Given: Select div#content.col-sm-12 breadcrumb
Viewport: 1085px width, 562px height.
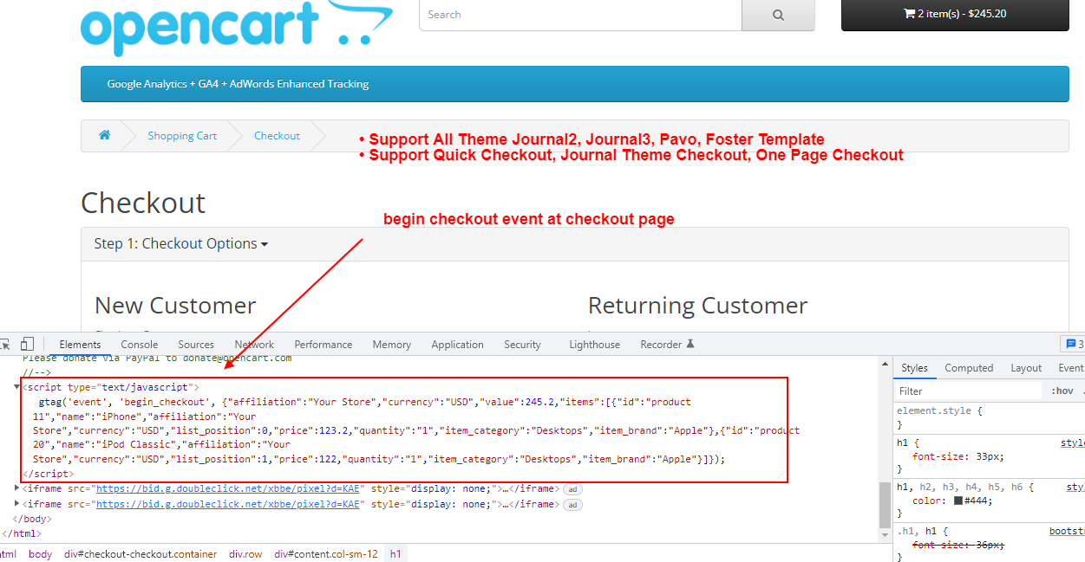Looking at the screenshot, I should pos(326,554).
